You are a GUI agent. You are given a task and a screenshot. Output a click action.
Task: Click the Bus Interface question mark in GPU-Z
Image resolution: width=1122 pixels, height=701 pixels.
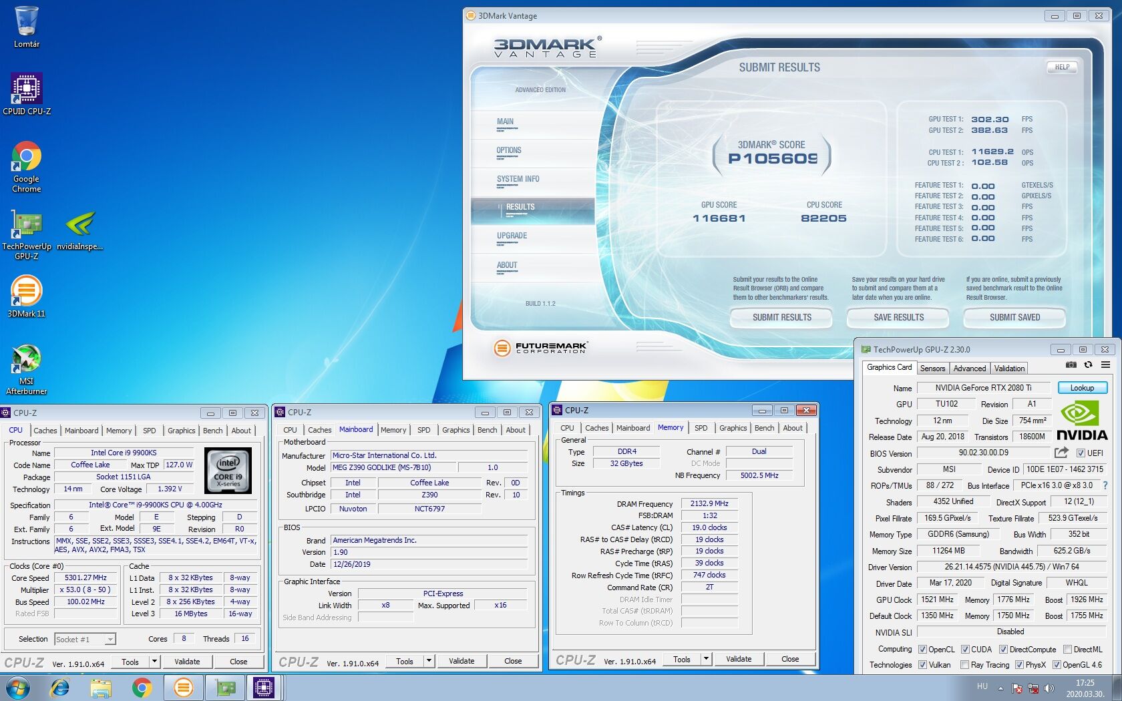(1105, 485)
